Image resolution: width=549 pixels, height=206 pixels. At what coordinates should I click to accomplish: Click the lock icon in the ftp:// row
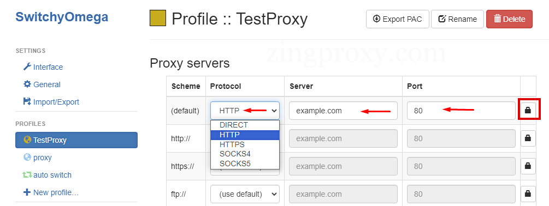pos(528,194)
